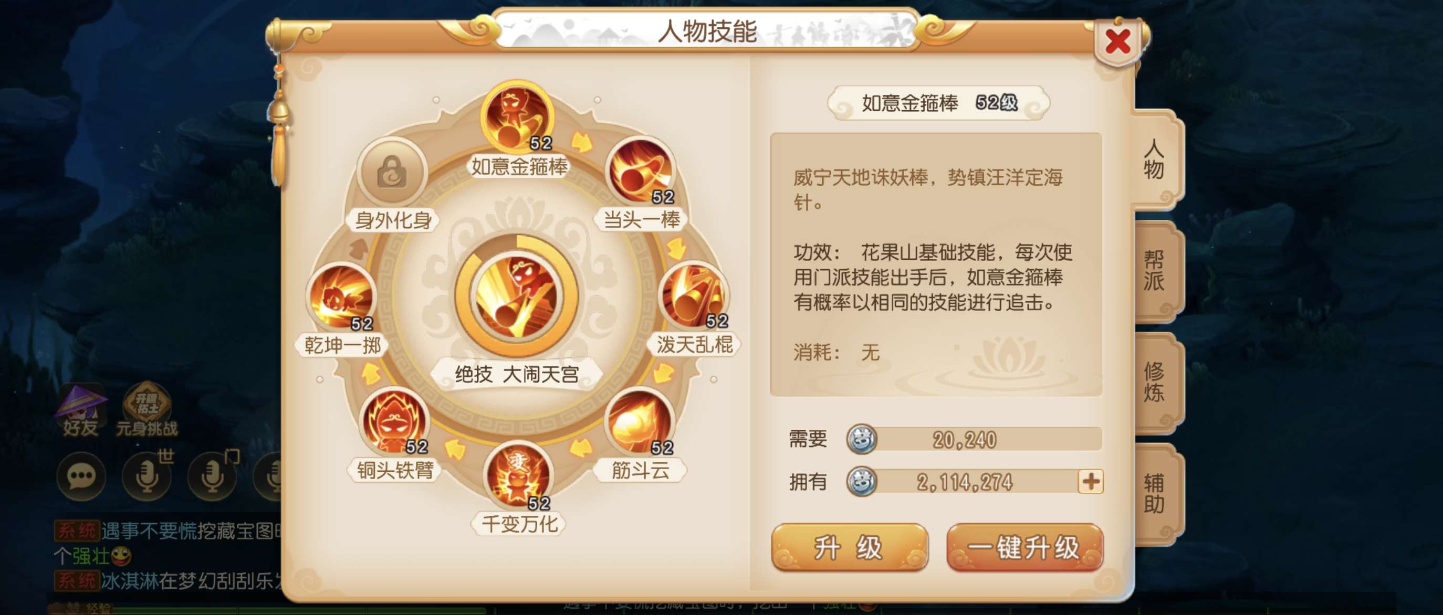The image size is (1443, 615).
Task: Select the 泼天乱棍 skill icon
Action: pos(694,295)
